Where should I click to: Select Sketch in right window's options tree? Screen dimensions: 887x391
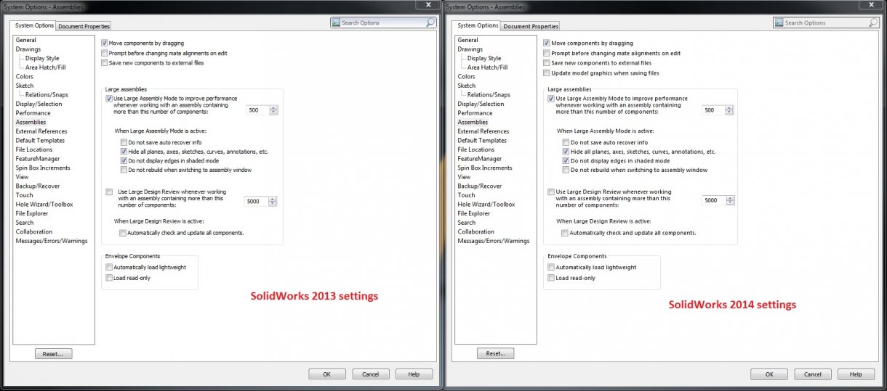pos(466,86)
